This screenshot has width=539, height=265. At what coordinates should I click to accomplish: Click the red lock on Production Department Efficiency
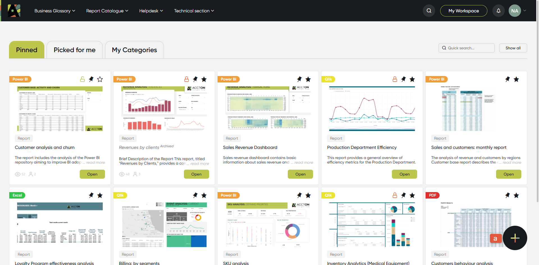(395, 79)
